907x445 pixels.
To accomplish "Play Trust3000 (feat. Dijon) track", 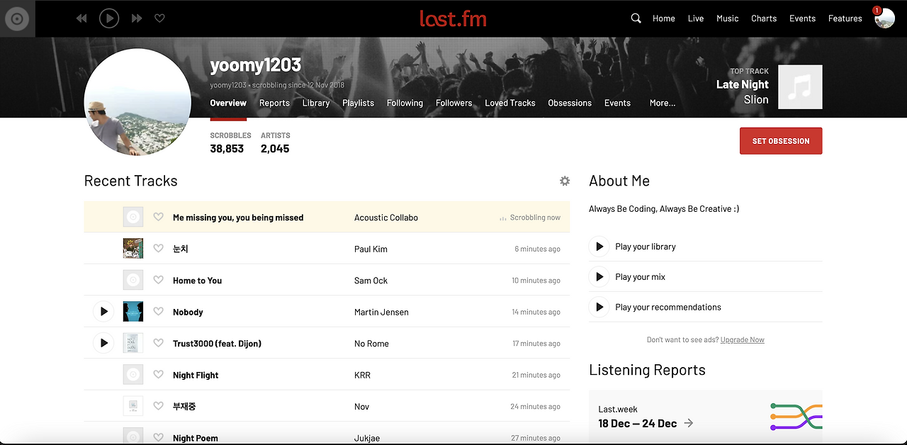I will [x=103, y=343].
